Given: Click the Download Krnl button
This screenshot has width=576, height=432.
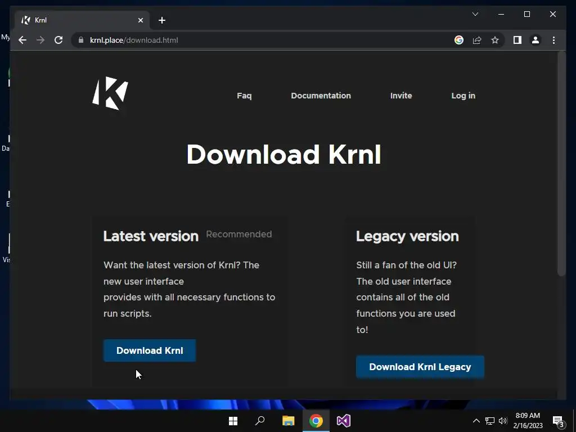Looking at the screenshot, I should (x=150, y=350).
